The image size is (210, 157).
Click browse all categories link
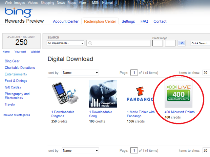pyautogui.click(x=16, y=115)
